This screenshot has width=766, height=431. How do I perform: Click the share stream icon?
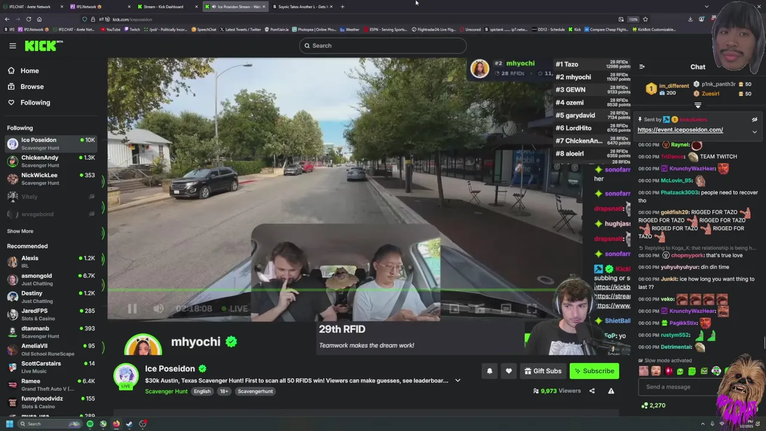click(592, 391)
